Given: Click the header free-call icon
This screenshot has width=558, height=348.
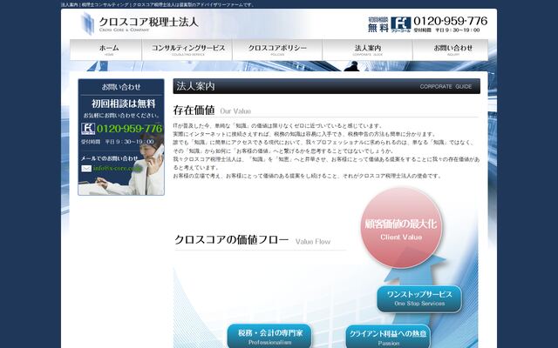Looking at the screenshot, I should pos(401,24).
